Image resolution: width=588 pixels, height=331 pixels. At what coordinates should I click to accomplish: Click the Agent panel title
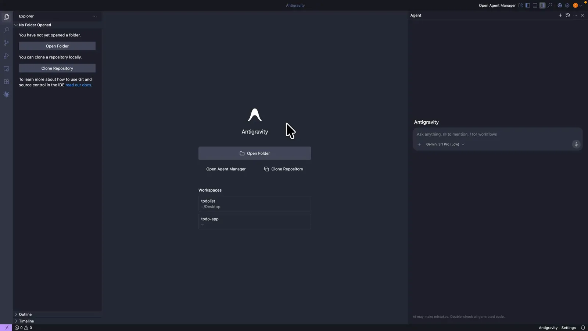416,15
